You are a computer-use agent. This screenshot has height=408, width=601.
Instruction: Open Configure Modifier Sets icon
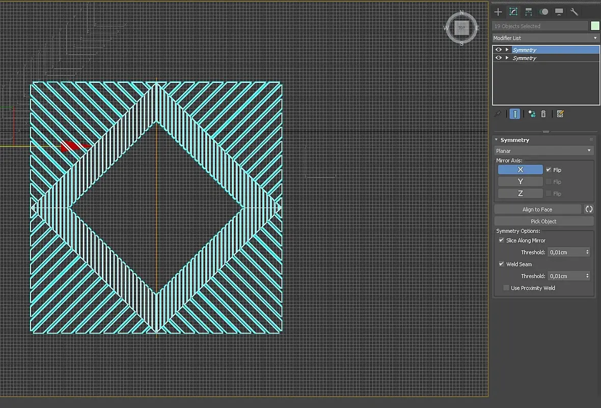point(560,114)
